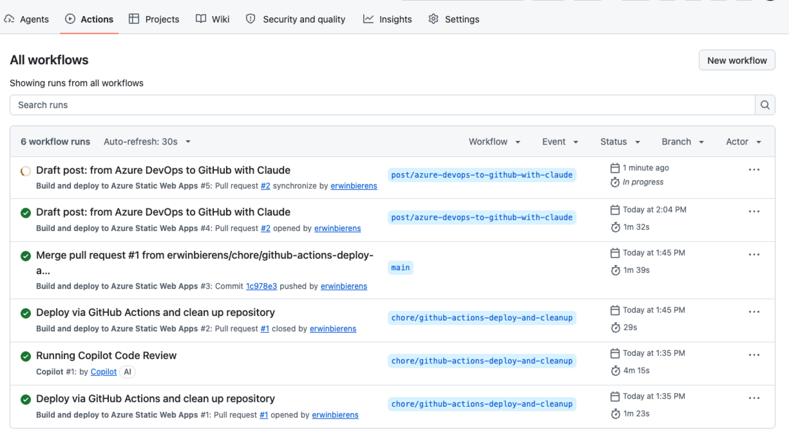
Task: Select chore branch label of run #1
Action: click(482, 404)
